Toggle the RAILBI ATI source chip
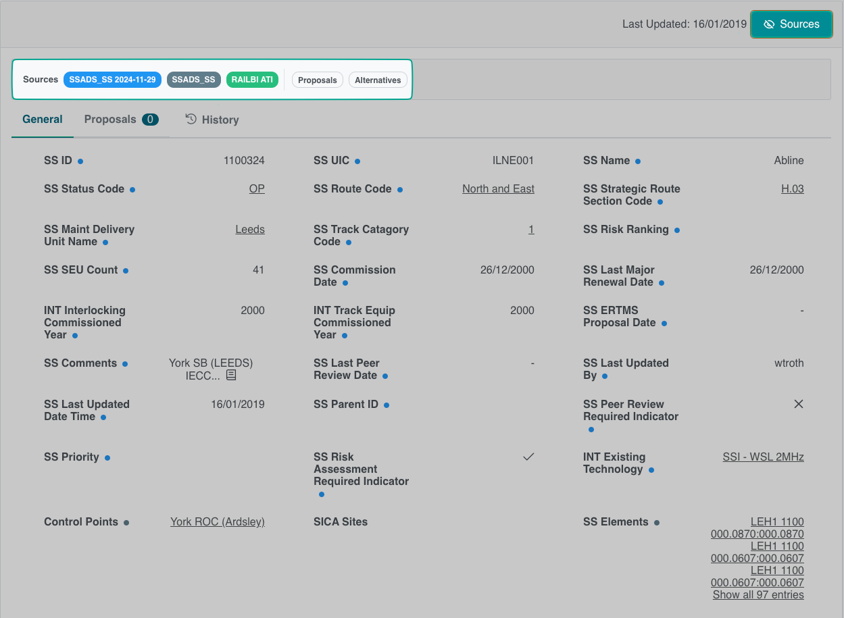Viewport: 844px width, 618px height. coord(252,80)
